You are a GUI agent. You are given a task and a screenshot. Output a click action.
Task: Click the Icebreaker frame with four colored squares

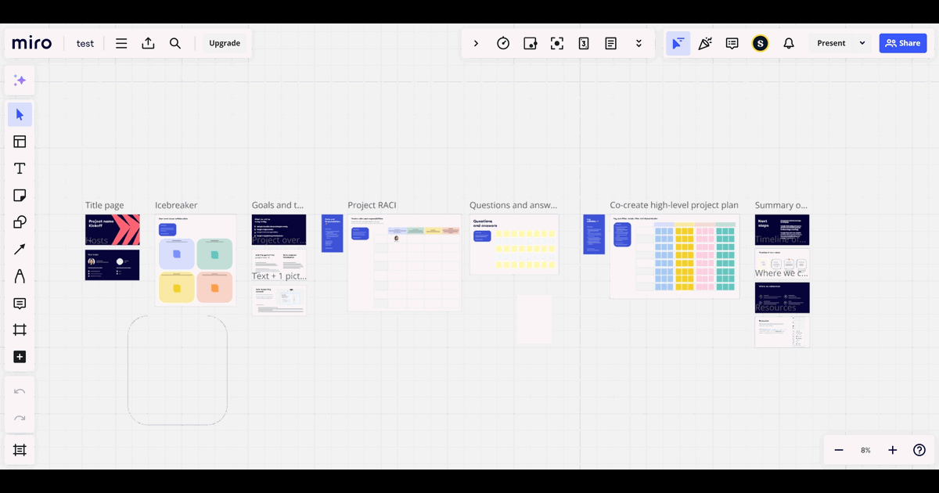click(196, 261)
